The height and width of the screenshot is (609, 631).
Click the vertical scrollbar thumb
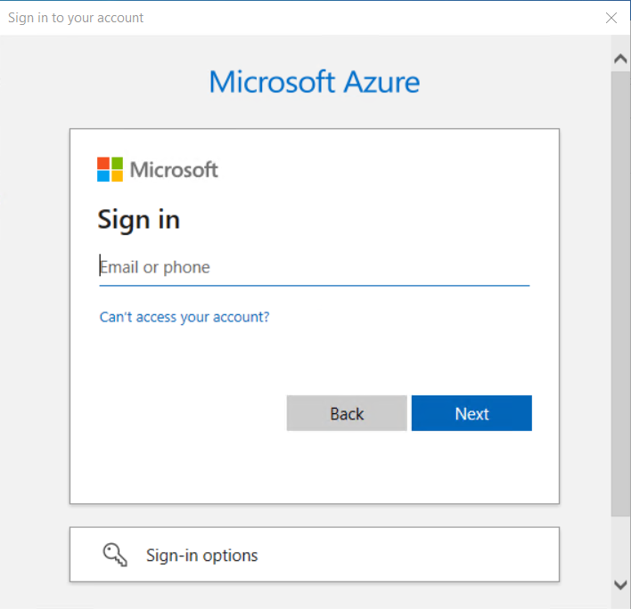(x=620, y=294)
